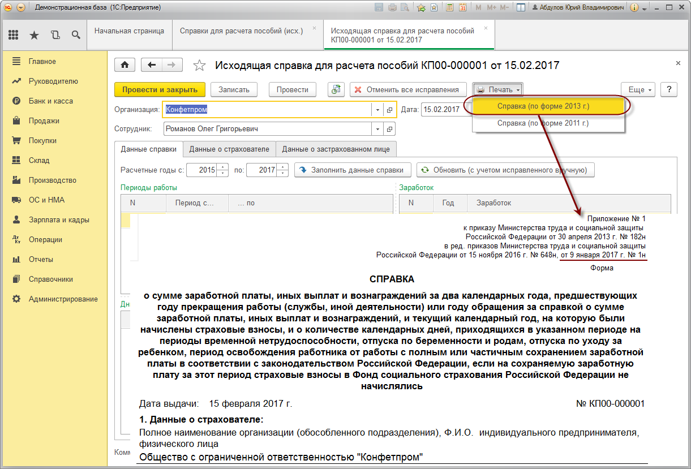The width and height of the screenshot is (691, 469).
Task: Add document to favorites star
Action: 199,66
